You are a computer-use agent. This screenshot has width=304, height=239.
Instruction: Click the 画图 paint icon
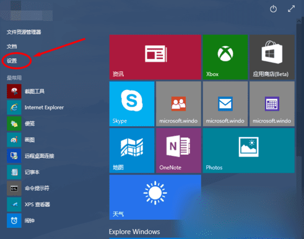coord(14,140)
